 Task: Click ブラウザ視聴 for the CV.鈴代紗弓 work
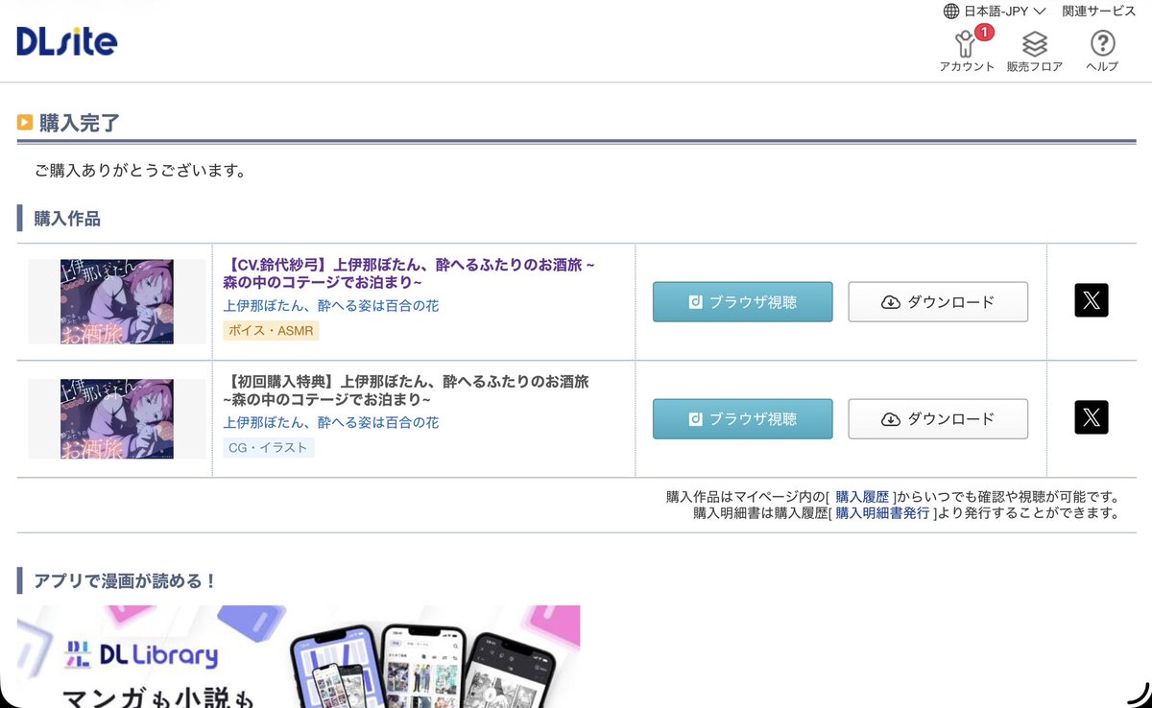(743, 302)
